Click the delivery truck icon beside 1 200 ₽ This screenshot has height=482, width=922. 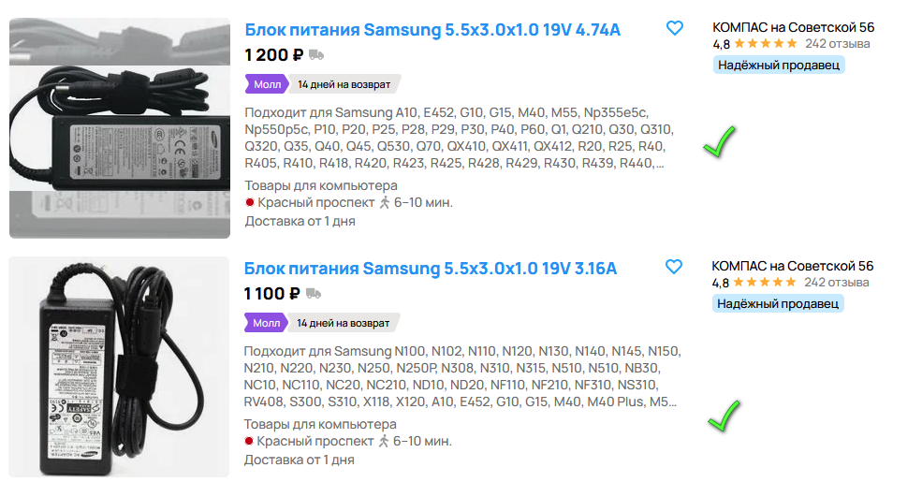tap(316, 55)
